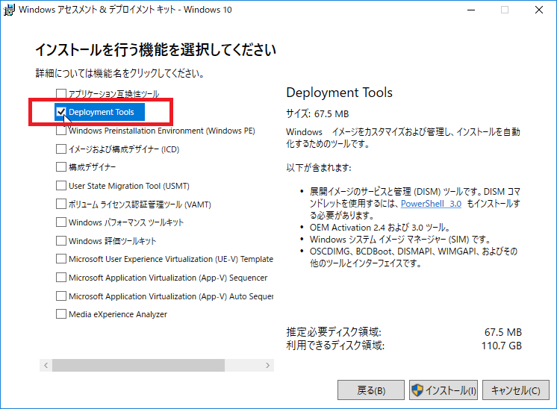557x409 pixels.
Task: Close the ADK setup window
Action: point(539,10)
